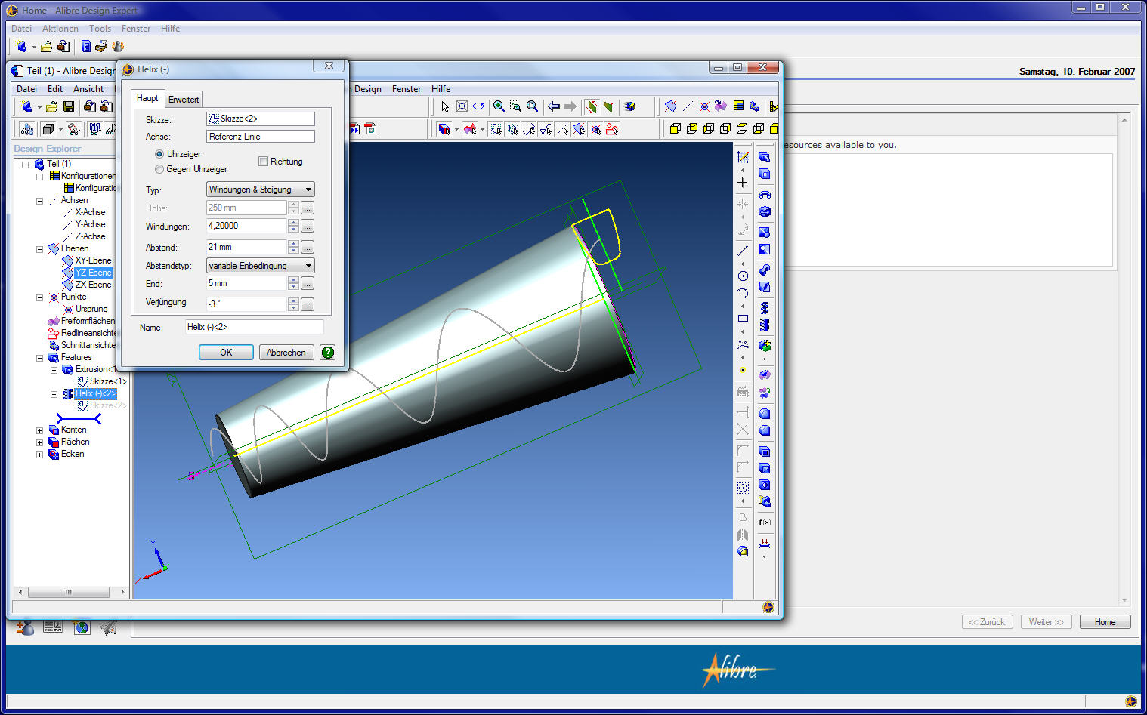This screenshot has height=715, width=1147.
Task: Increase Windungen value with up stepper
Action: pos(294,223)
